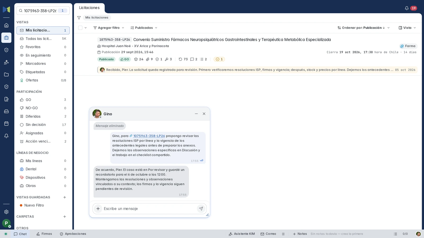
Task: Open the Publicadas status dropdown
Action: click(x=144, y=28)
